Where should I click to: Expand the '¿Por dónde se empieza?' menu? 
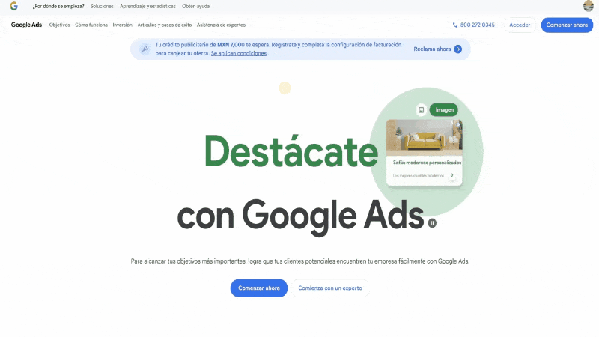[x=58, y=6]
